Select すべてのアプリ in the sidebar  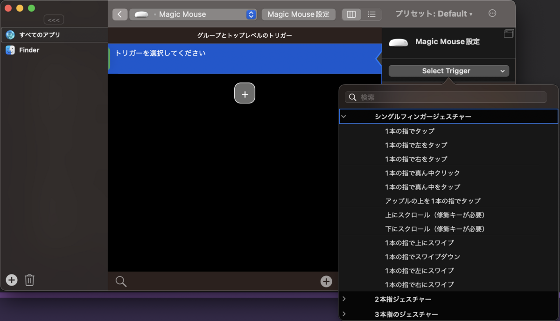[x=54, y=35]
